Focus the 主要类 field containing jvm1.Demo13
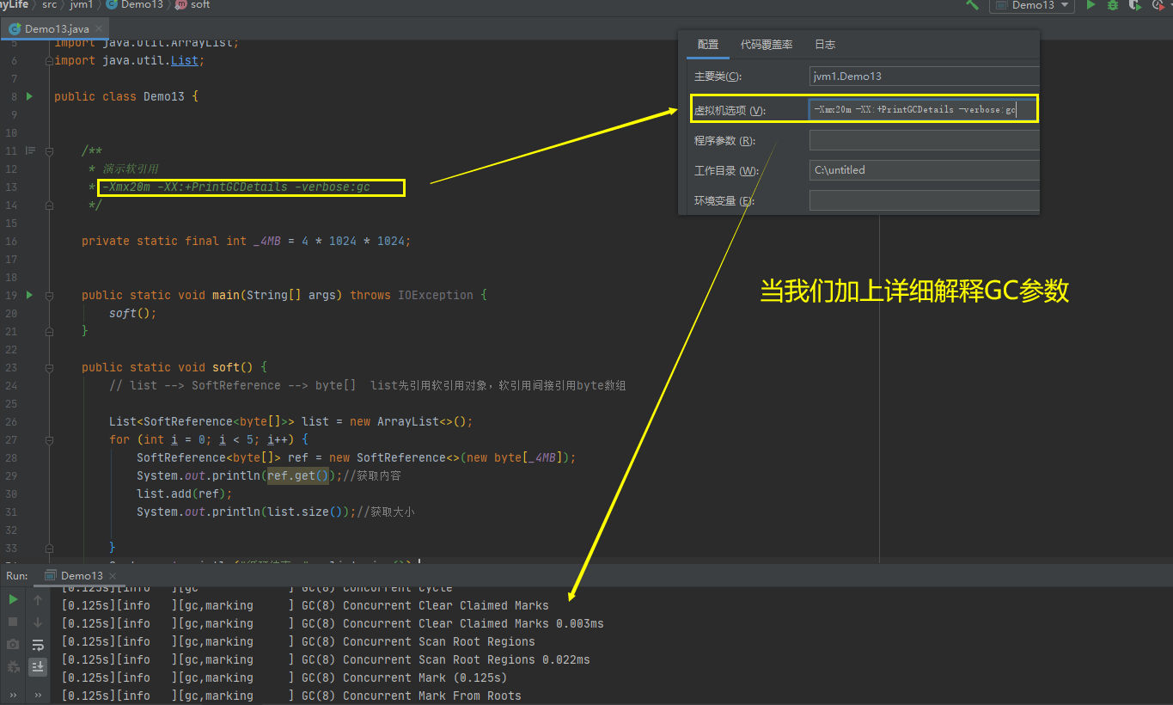 pyautogui.click(x=925, y=77)
